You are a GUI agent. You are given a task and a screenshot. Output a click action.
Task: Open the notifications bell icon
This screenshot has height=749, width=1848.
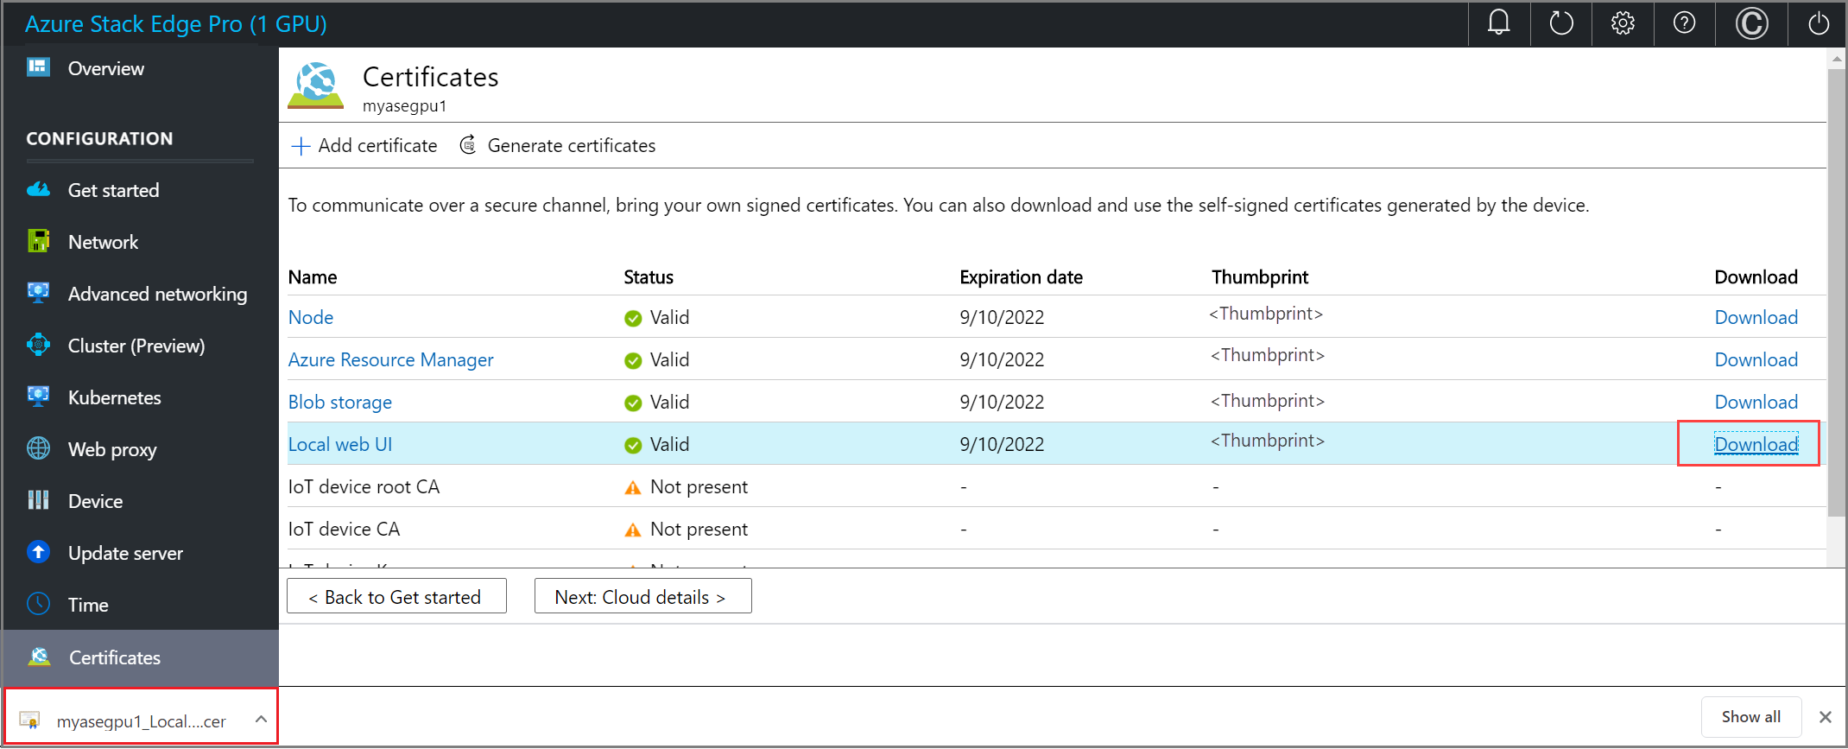(1498, 23)
